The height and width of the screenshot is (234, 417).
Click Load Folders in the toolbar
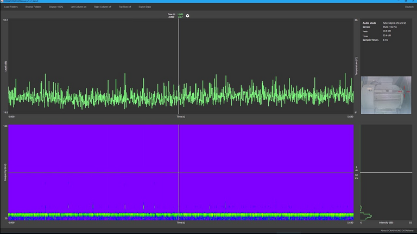11,6
